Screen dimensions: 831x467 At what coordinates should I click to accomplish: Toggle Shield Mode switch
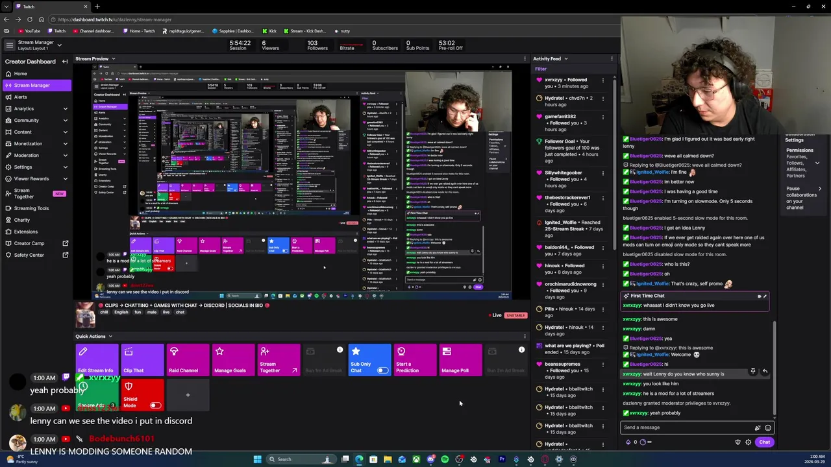click(x=155, y=405)
